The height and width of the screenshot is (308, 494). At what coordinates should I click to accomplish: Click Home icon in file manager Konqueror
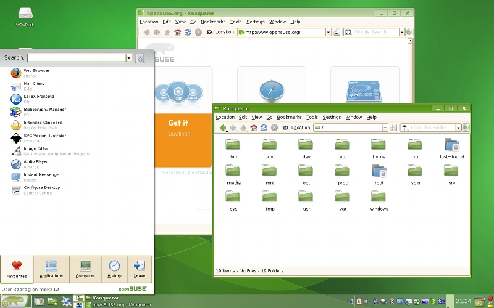tap(254, 128)
